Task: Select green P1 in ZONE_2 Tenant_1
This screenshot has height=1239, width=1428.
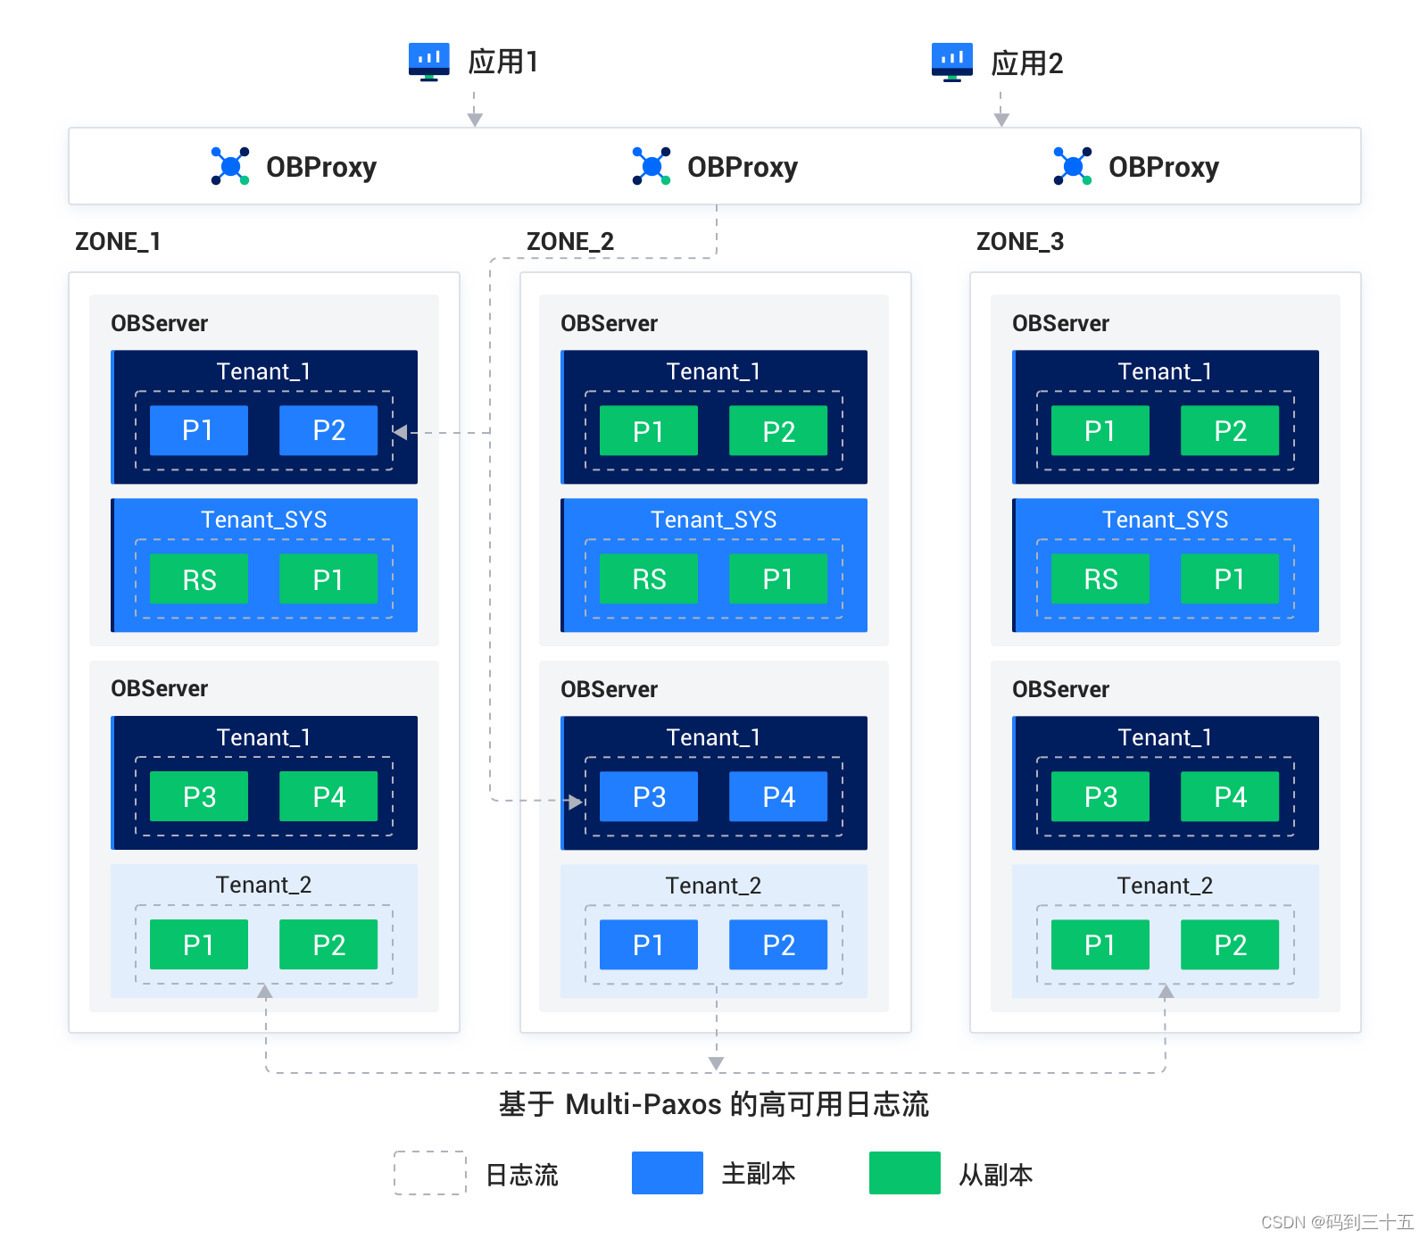Action: pyautogui.click(x=649, y=430)
